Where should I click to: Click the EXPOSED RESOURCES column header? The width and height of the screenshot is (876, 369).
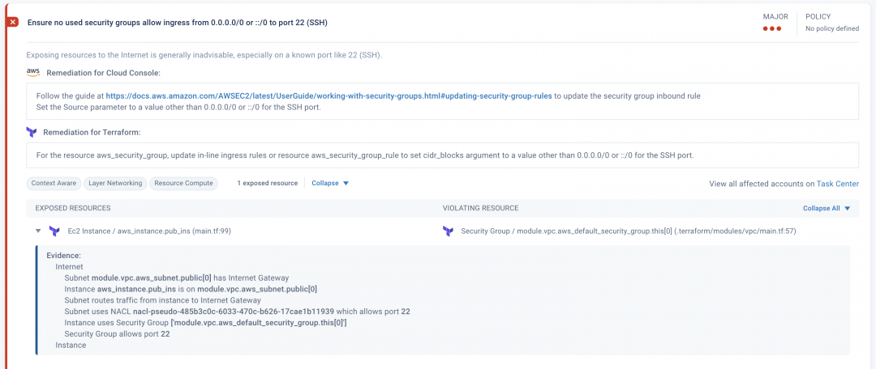(73, 208)
